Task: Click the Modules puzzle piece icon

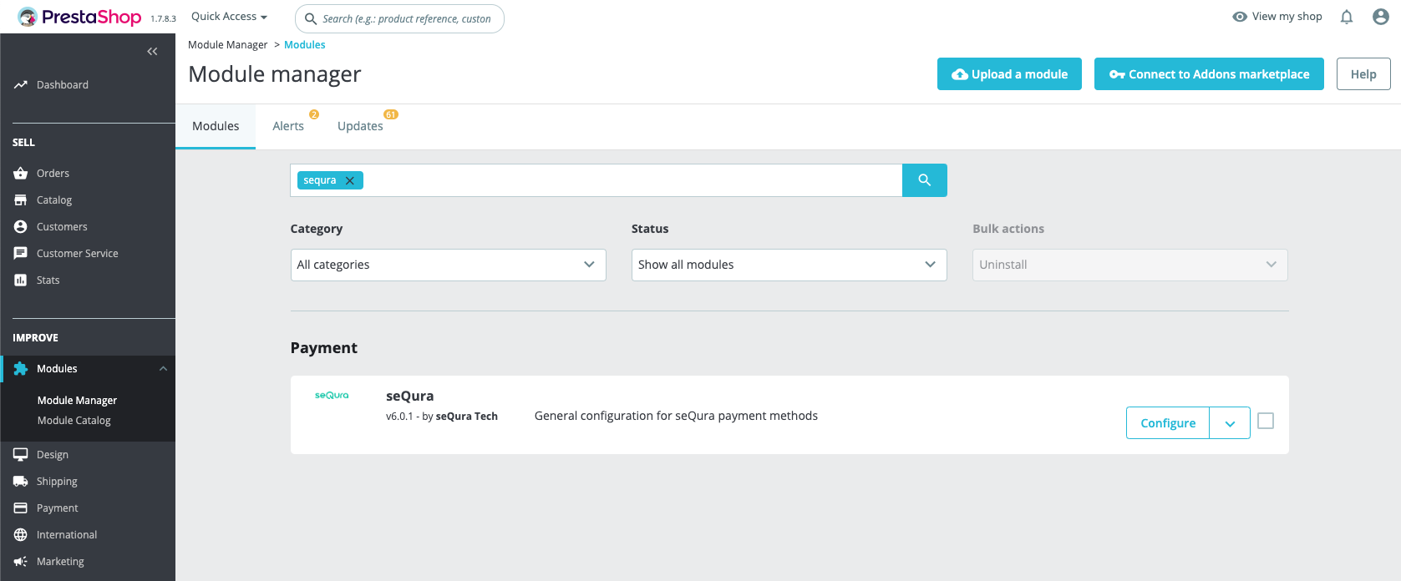Action: click(21, 369)
